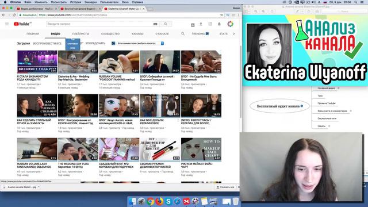This screenshot has width=368, height=207.
Task: Click the YouTube search input field
Action: click(x=99, y=24)
